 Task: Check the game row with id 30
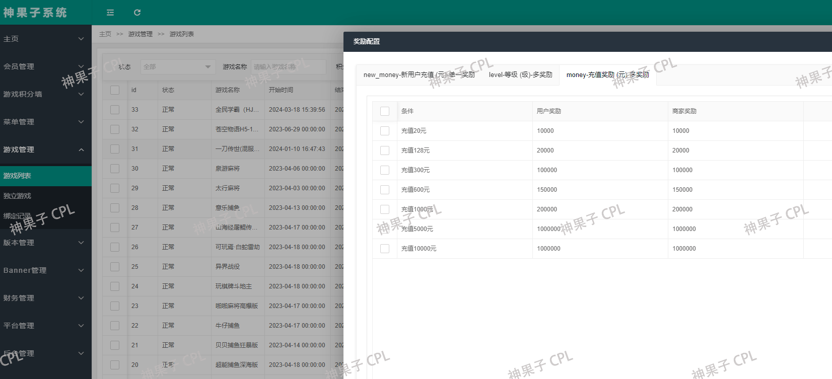click(115, 169)
